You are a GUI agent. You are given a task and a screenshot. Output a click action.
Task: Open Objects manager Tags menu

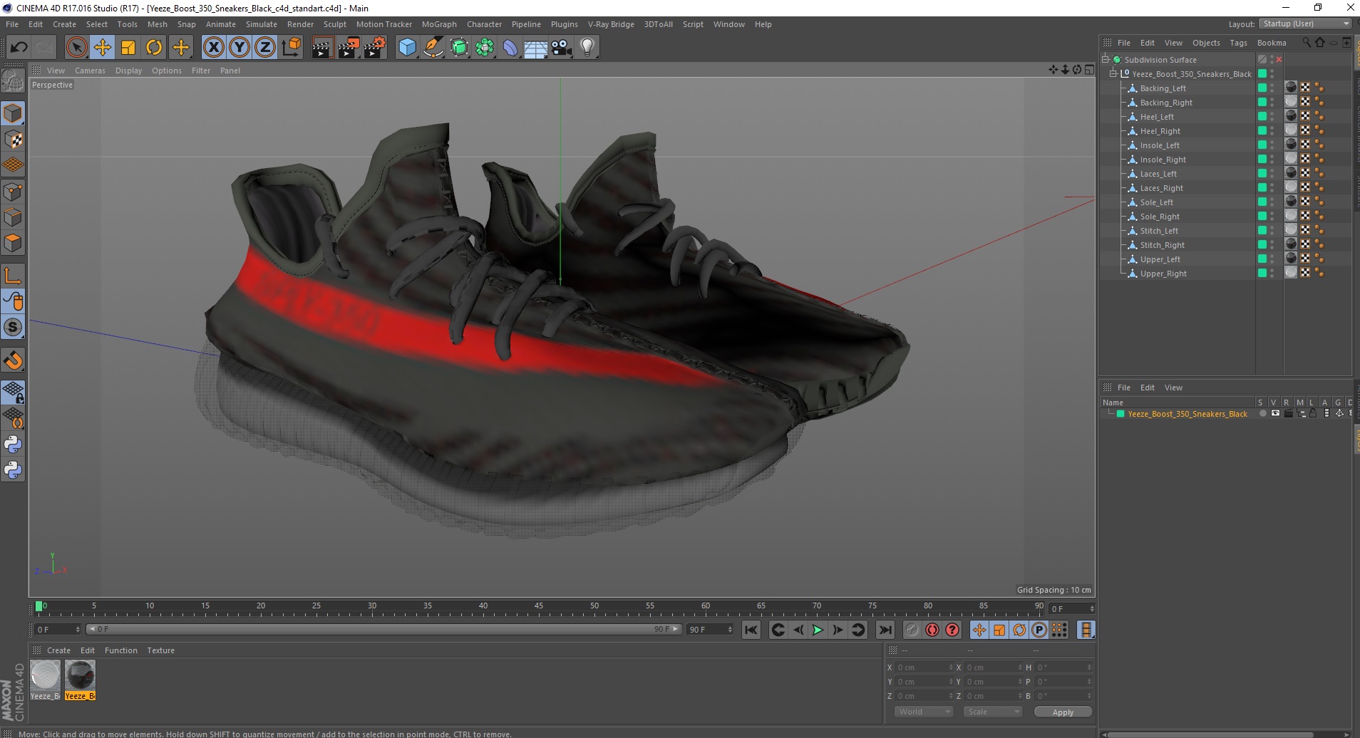[1238, 43]
